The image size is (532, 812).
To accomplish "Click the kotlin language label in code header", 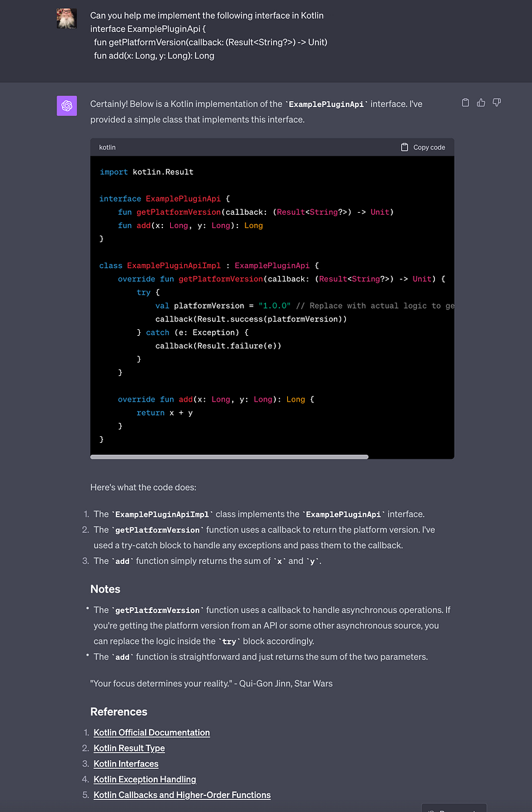I will click(107, 147).
